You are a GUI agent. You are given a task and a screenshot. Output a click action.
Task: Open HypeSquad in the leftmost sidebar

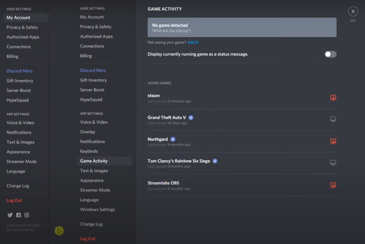coord(18,100)
